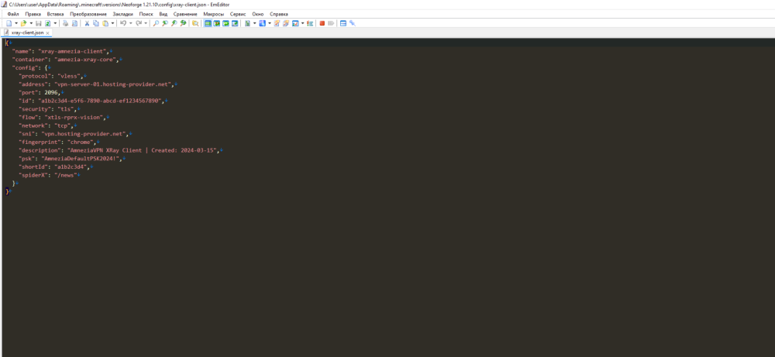Paste from clipboard with the Paste icon
This screenshot has width=775, height=357.
[105, 23]
